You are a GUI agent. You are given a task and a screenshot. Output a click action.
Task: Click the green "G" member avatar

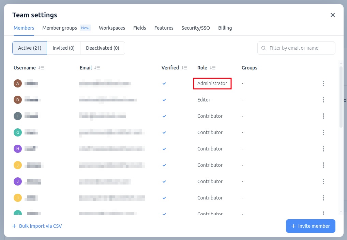click(x=17, y=132)
